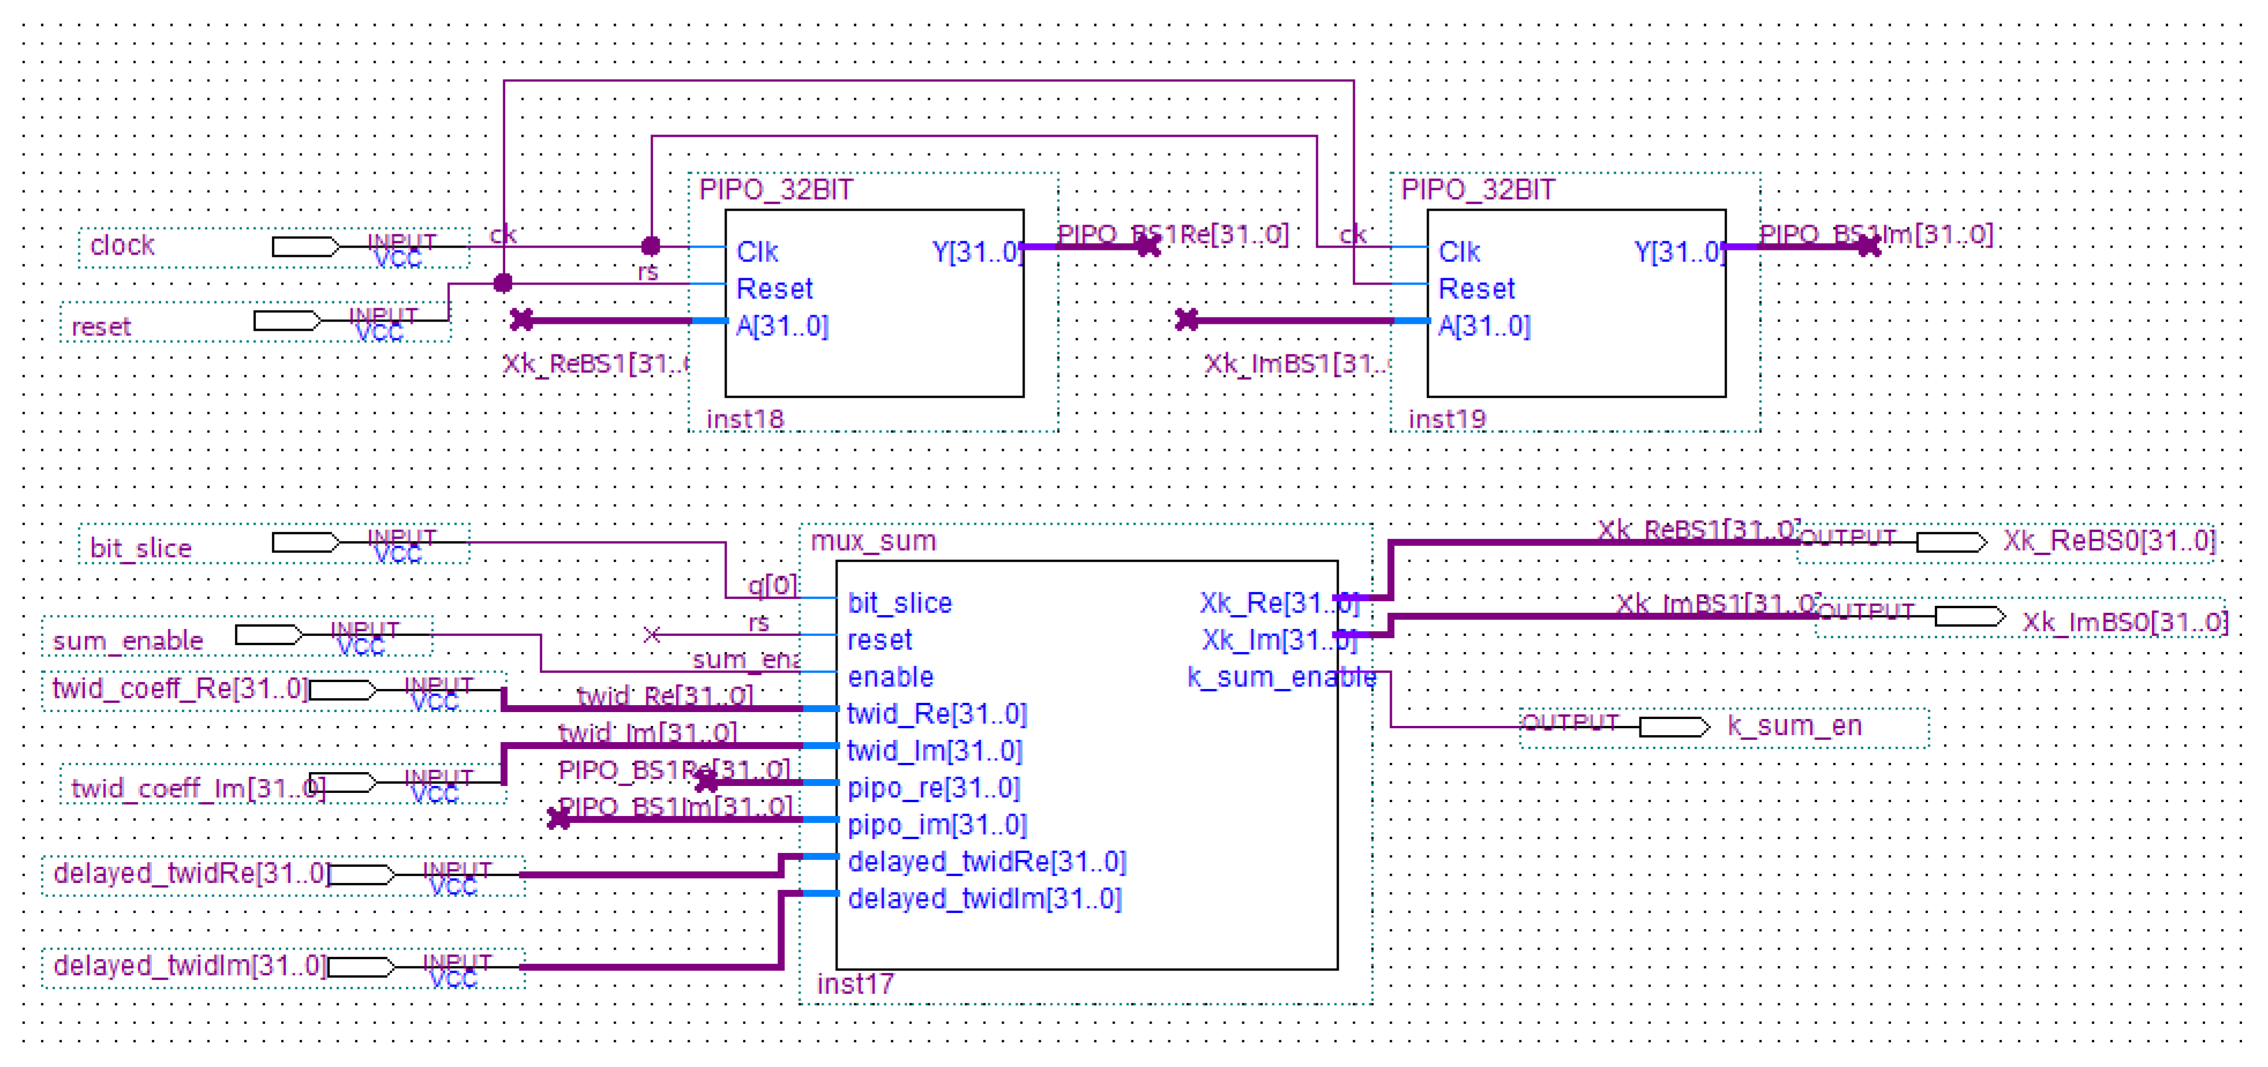Select the sum_enable input pin symbol
This screenshot has width=2268, height=1067.
click(x=268, y=634)
